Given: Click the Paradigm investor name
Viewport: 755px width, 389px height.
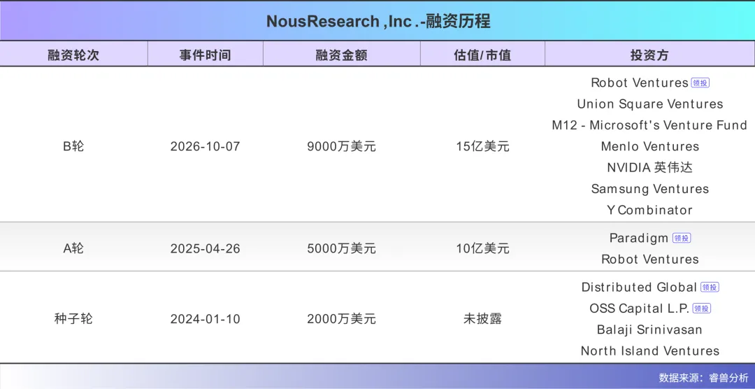Looking at the screenshot, I should point(639,238).
